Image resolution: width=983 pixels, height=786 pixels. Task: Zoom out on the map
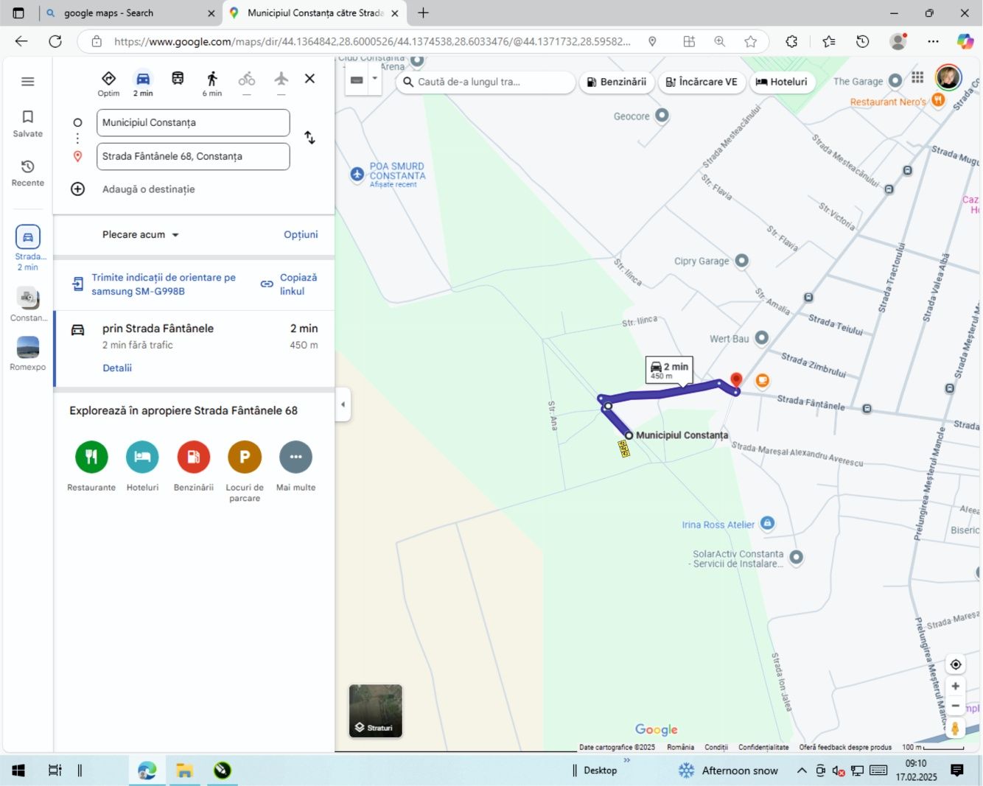956,706
